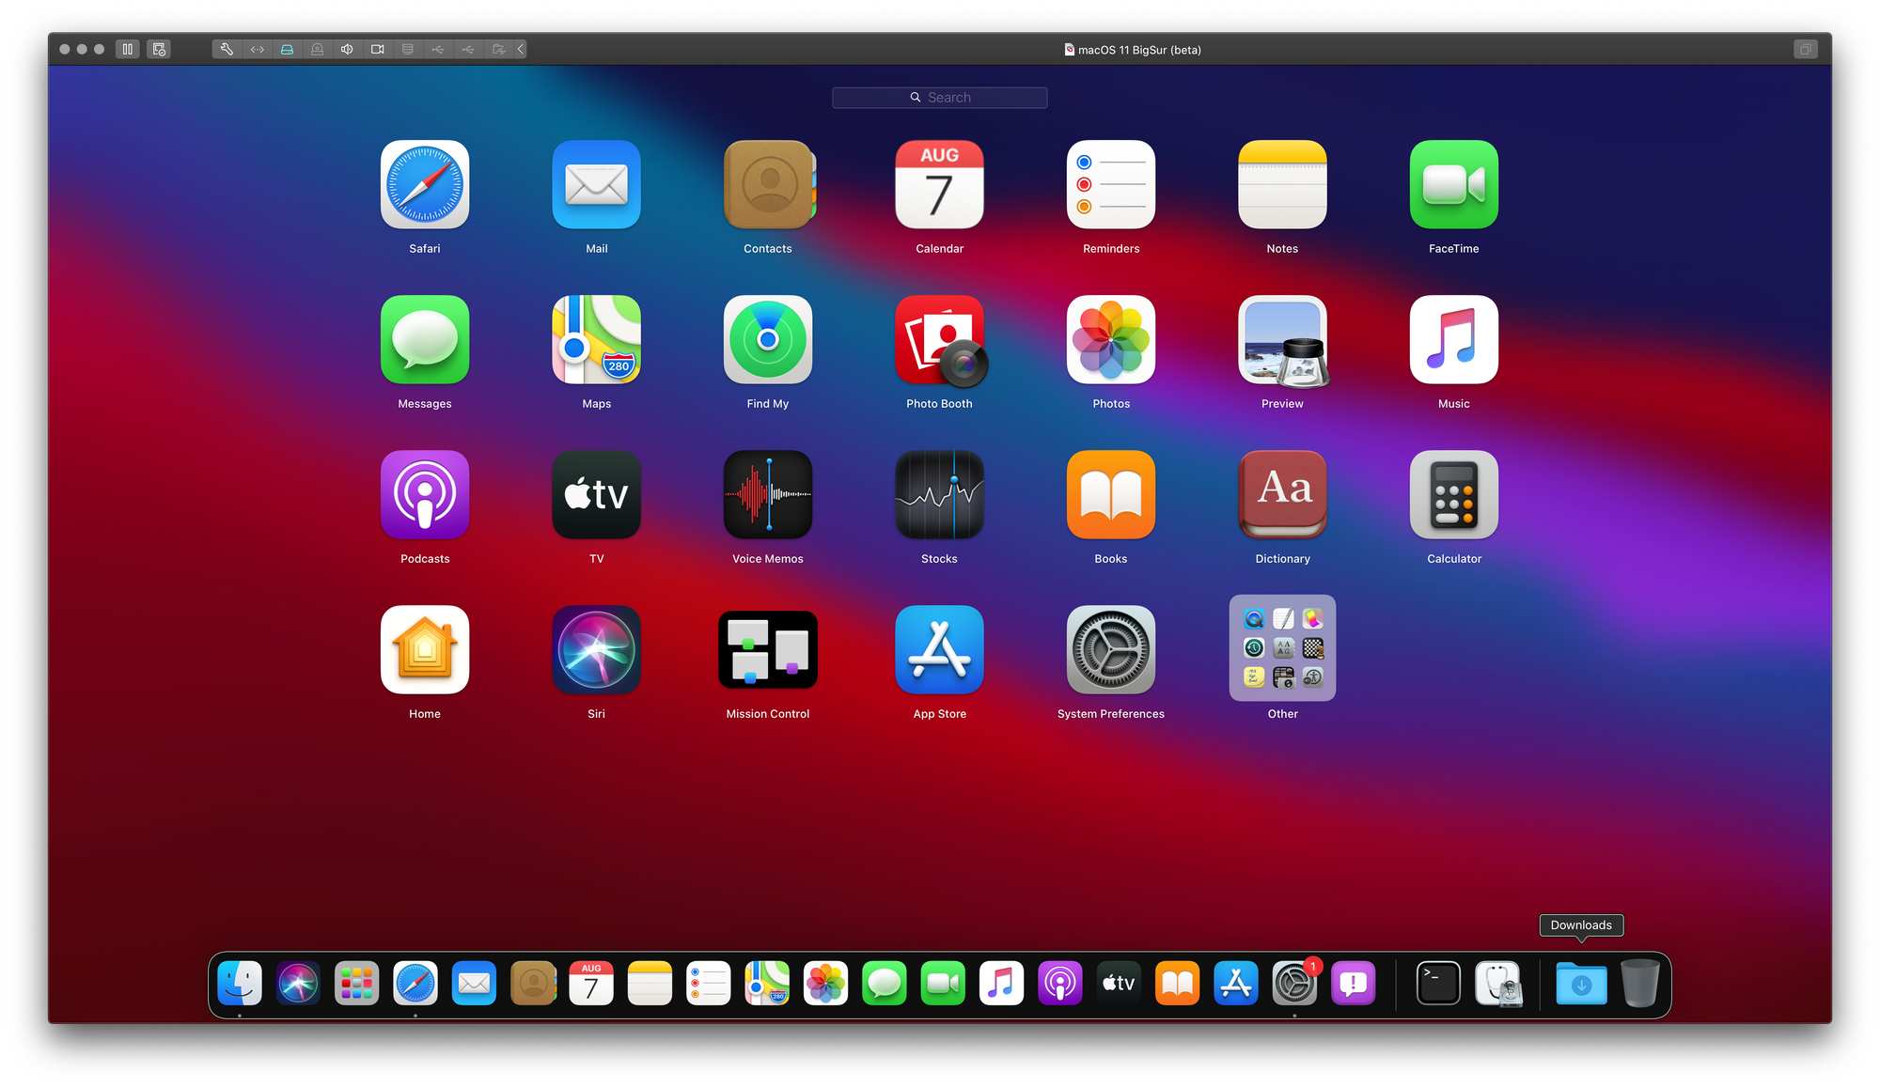Screen dimensions: 1880x1087
Task: Open Books in the Launchpad grid
Action: (x=1111, y=495)
